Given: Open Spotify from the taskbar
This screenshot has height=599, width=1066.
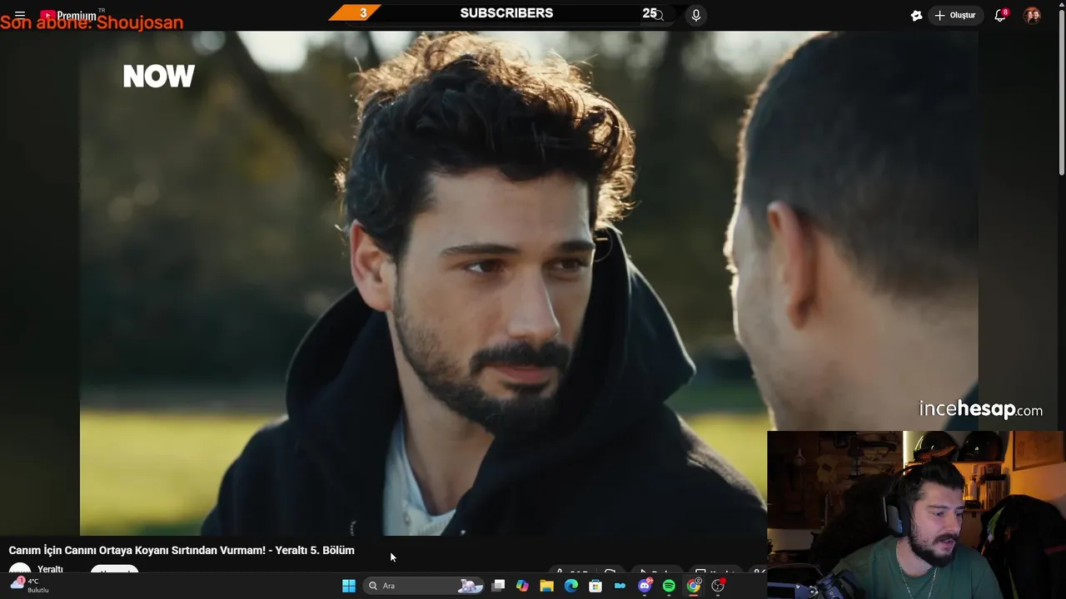Looking at the screenshot, I should pos(669,586).
